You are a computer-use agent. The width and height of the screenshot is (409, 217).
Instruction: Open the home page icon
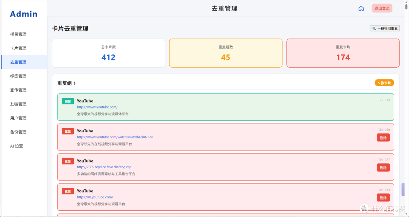pyautogui.click(x=361, y=8)
